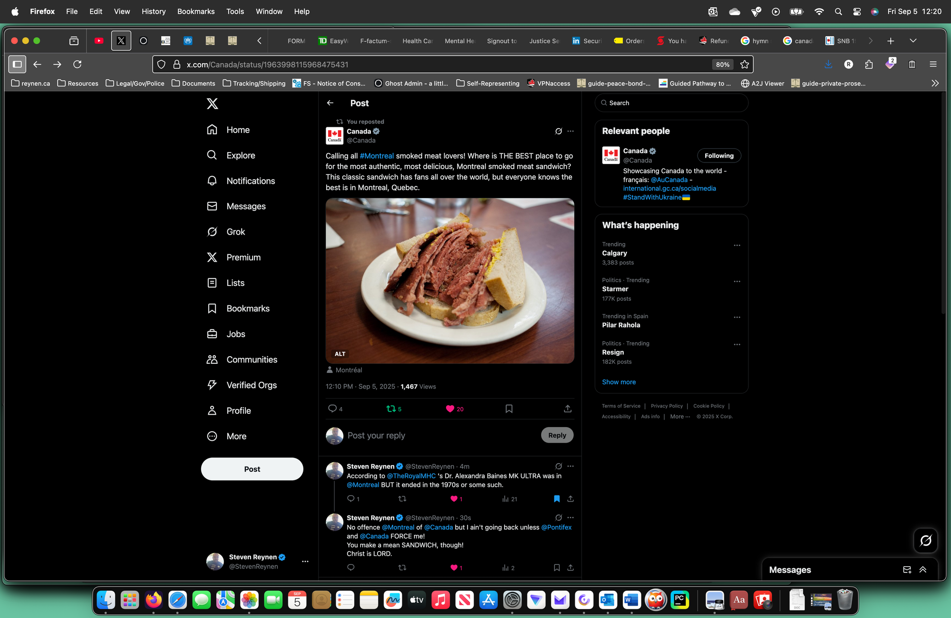Click the Post button in sidebar

252,469
